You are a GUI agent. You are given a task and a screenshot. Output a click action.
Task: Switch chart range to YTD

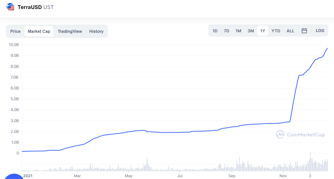click(x=276, y=31)
